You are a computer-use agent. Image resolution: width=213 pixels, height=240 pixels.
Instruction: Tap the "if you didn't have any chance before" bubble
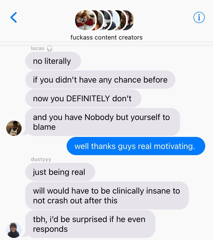pos(100,79)
